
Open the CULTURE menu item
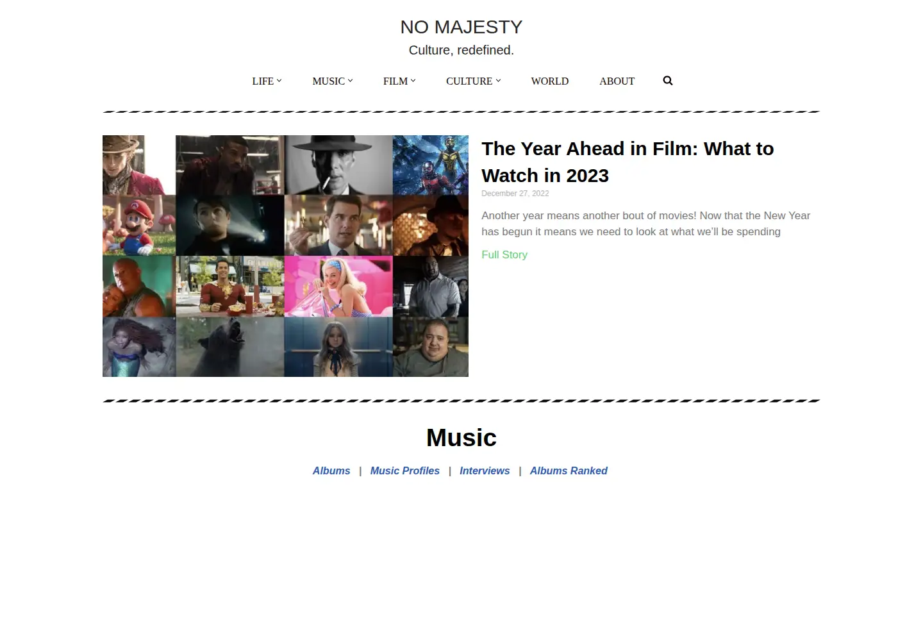[469, 81]
